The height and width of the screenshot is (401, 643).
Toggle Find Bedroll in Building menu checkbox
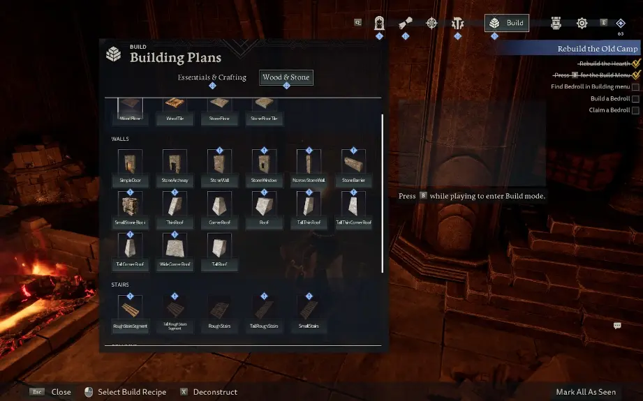tap(635, 87)
